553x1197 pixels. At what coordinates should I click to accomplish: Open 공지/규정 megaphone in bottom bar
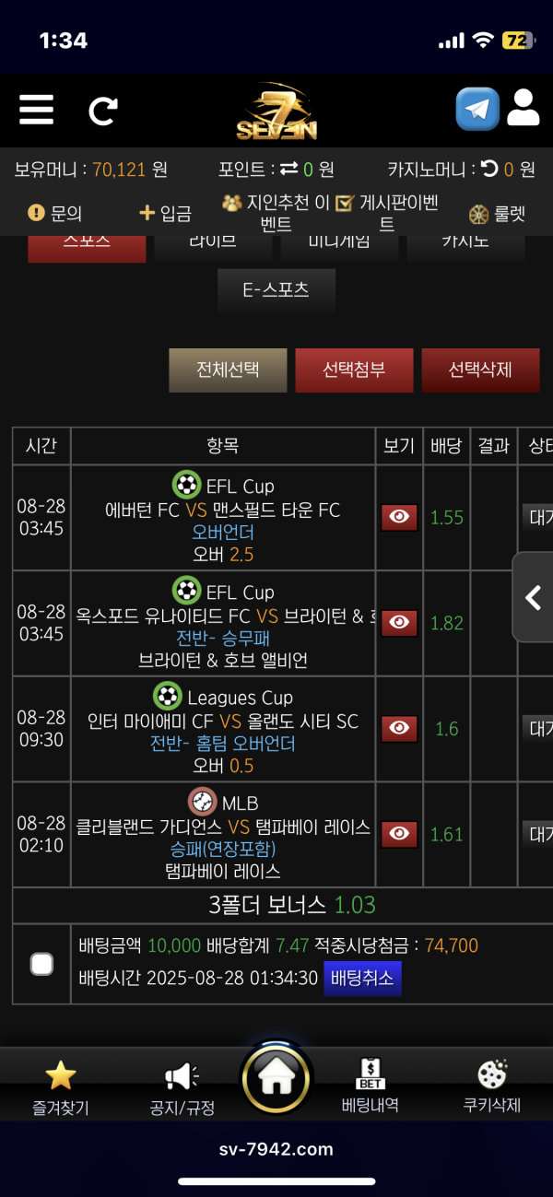[x=182, y=1077]
